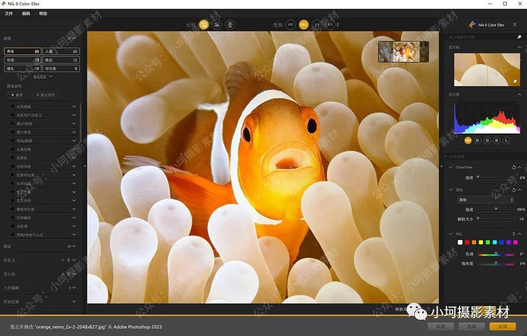
Task: Reset the ClearView settings with its reset icon
Action: point(514,167)
